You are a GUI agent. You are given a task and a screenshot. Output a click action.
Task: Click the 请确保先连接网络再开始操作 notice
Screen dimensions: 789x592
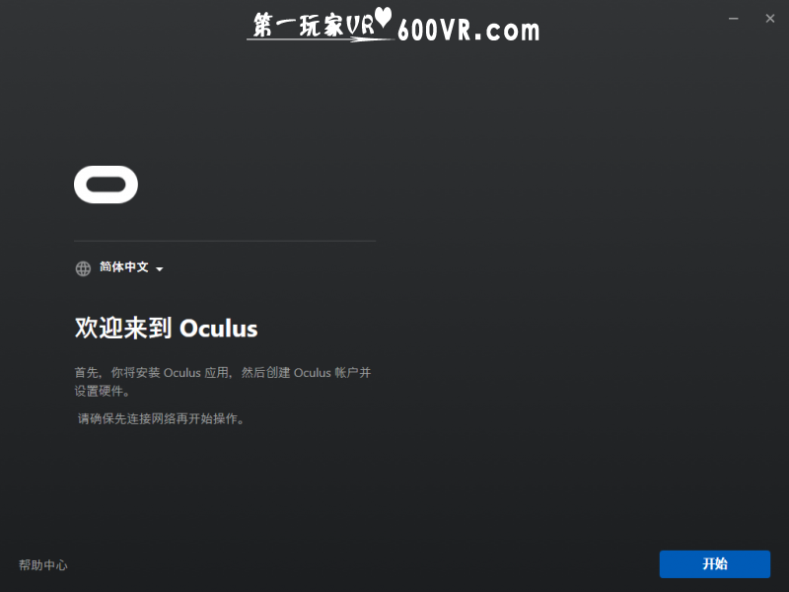161,418
